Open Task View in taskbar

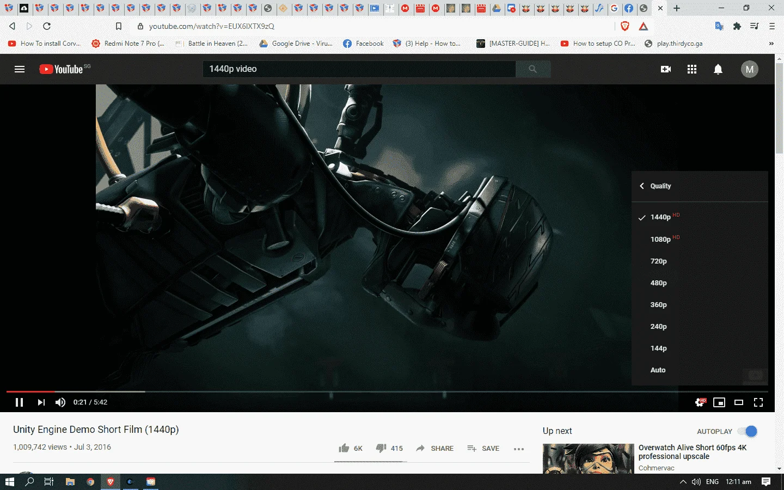coord(49,482)
